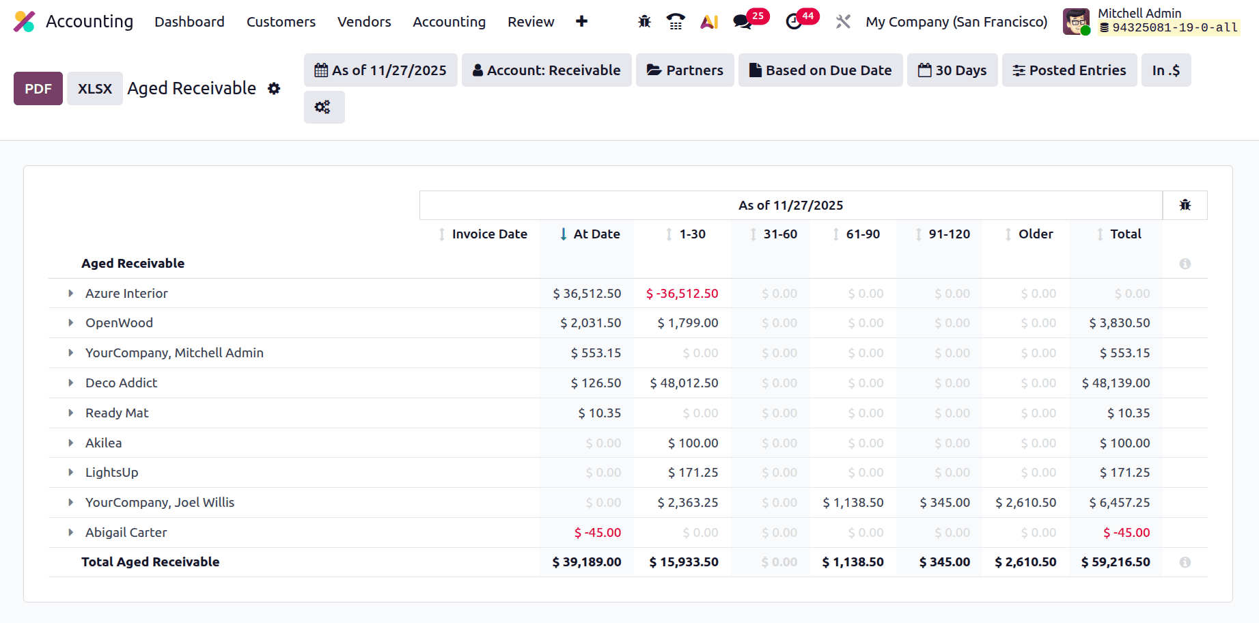Open the Accounting menu item

pos(449,22)
